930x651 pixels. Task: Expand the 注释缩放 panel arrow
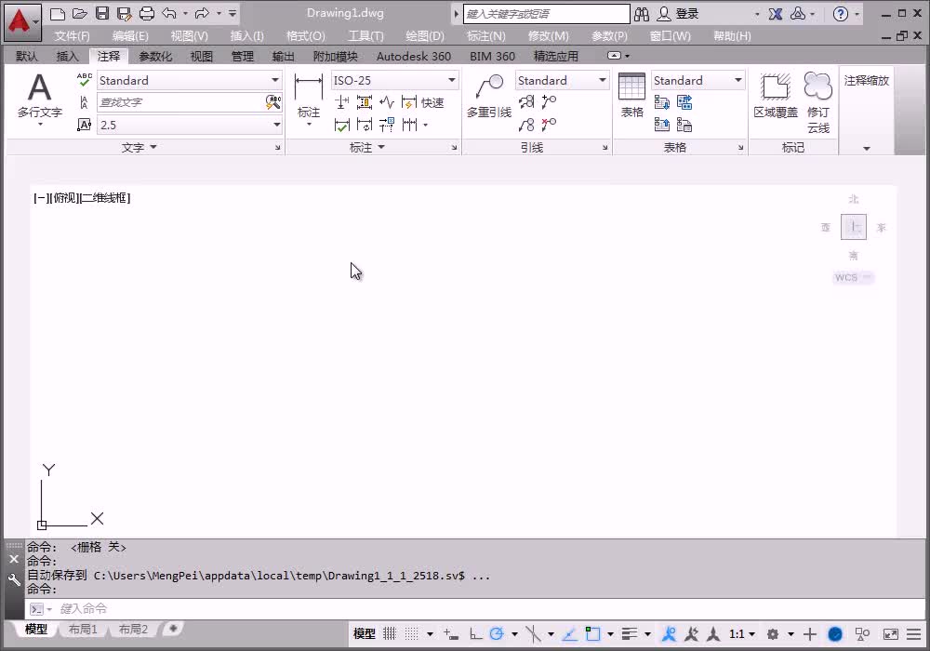(x=867, y=148)
